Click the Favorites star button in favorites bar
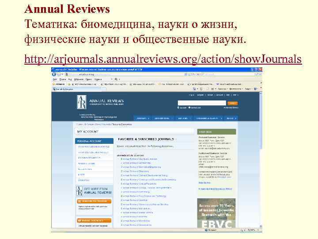 [x=59, y=84]
